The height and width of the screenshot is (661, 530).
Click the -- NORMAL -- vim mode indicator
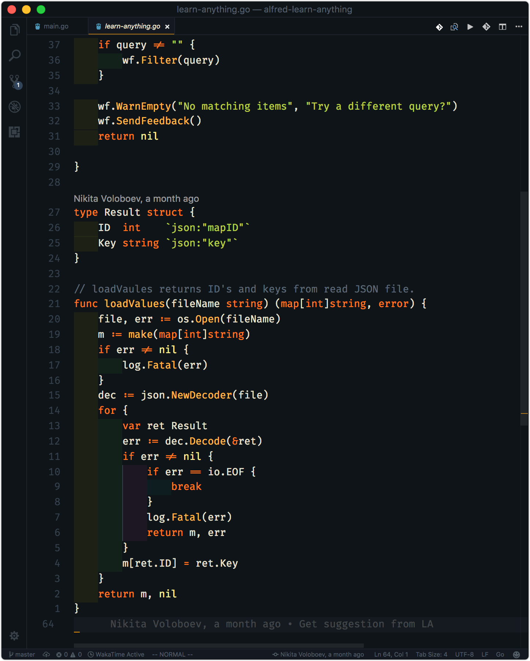172,654
